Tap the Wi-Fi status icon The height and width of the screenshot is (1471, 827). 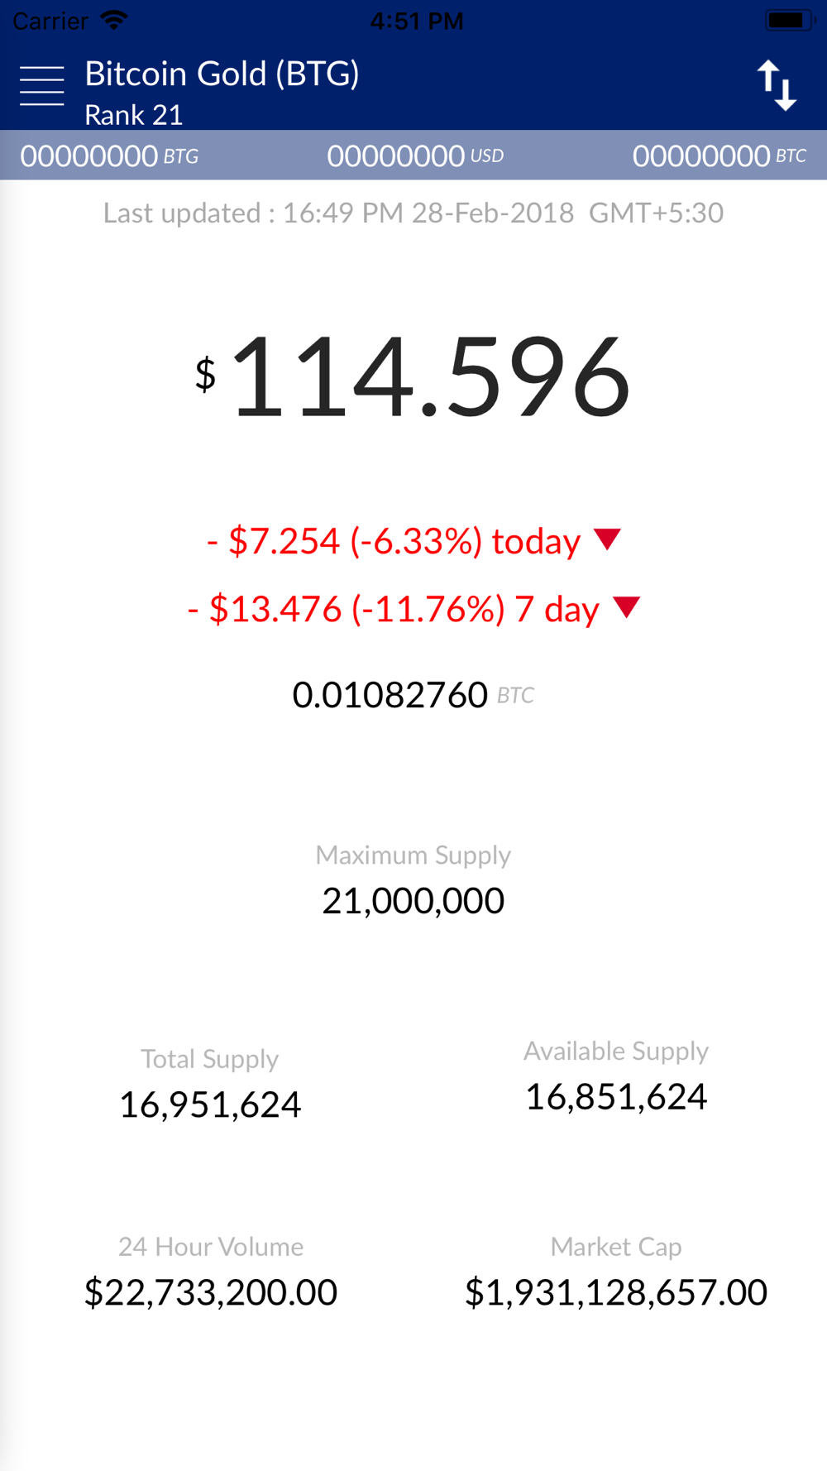113,20
